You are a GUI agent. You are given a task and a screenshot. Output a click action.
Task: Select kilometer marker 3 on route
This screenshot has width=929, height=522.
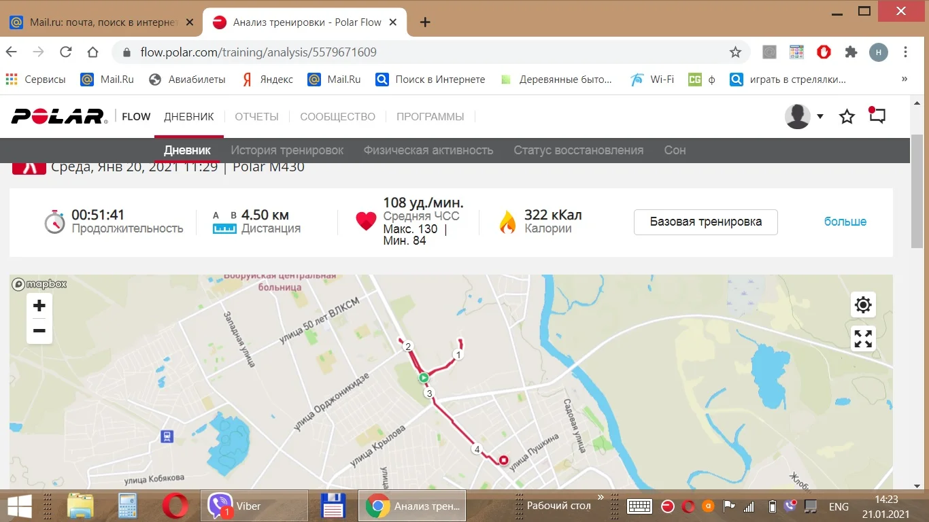click(428, 394)
